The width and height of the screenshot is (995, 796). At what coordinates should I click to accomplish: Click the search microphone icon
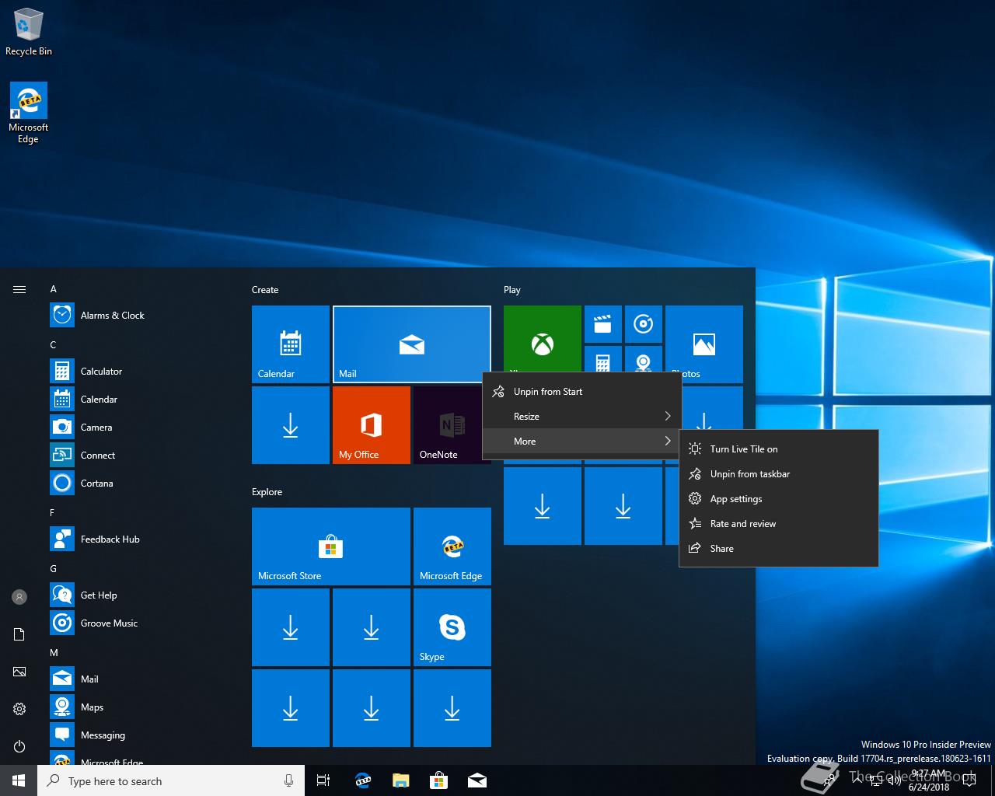tap(289, 781)
